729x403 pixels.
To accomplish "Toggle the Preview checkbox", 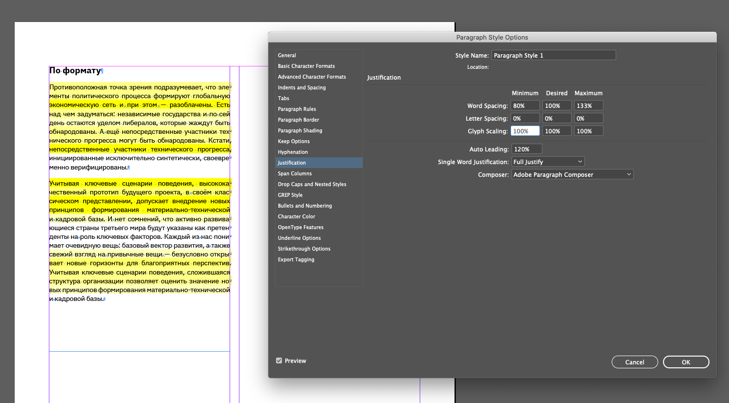I will (x=279, y=361).
